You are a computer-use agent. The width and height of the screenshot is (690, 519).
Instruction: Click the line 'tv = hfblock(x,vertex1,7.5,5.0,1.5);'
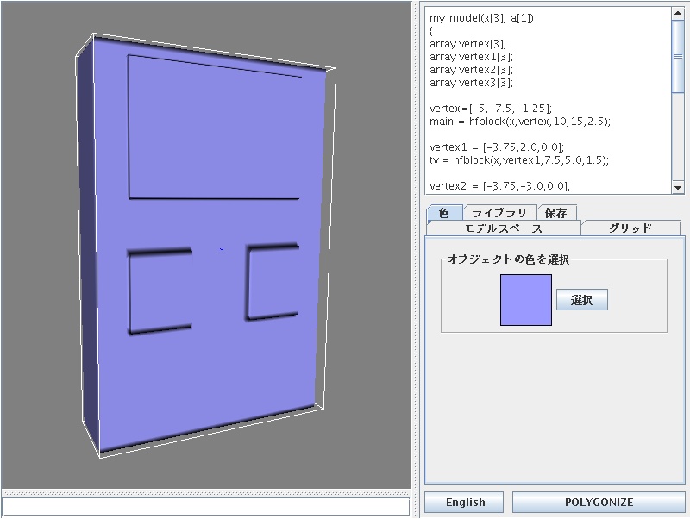519,160
